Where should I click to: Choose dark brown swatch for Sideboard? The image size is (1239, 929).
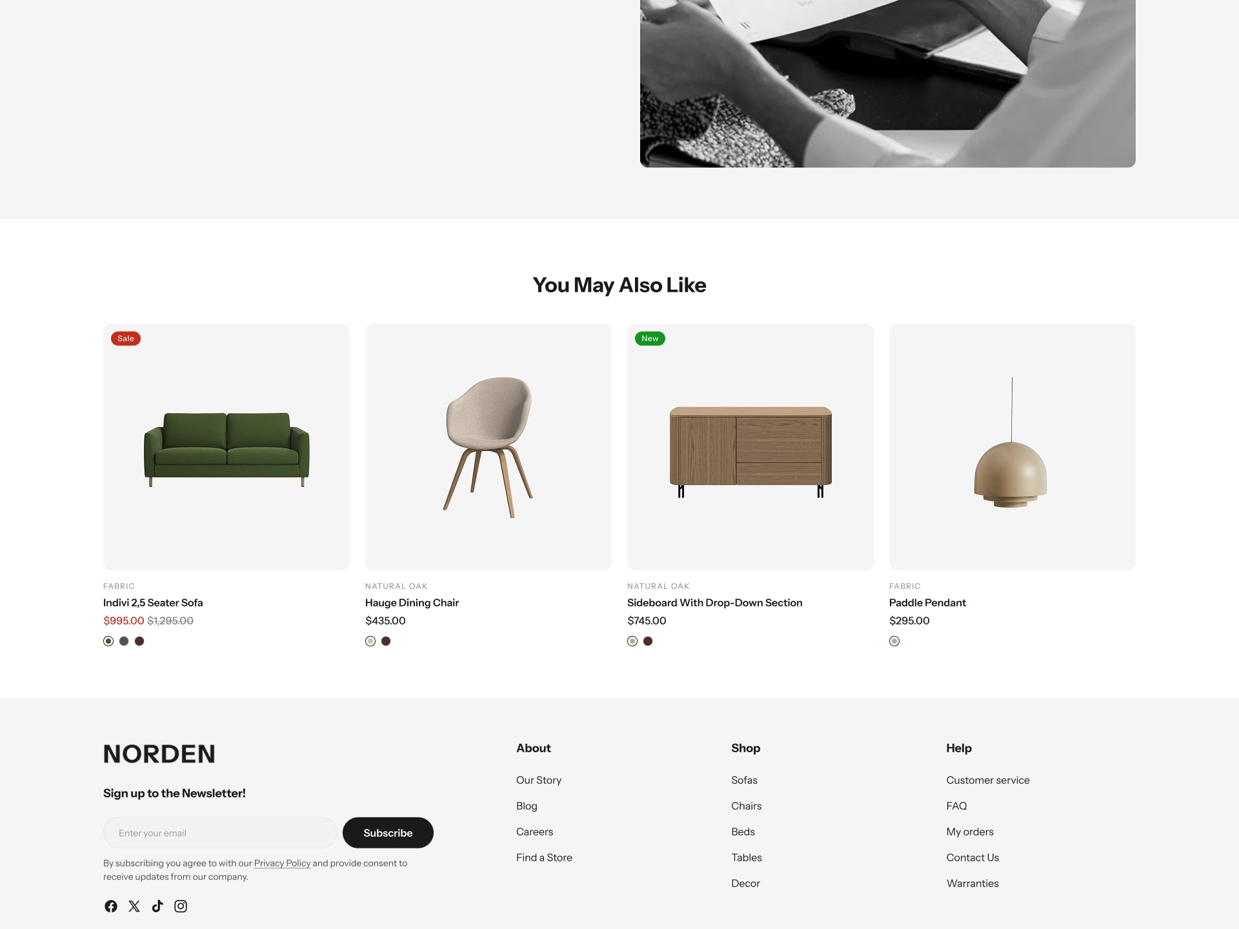pos(648,641)
